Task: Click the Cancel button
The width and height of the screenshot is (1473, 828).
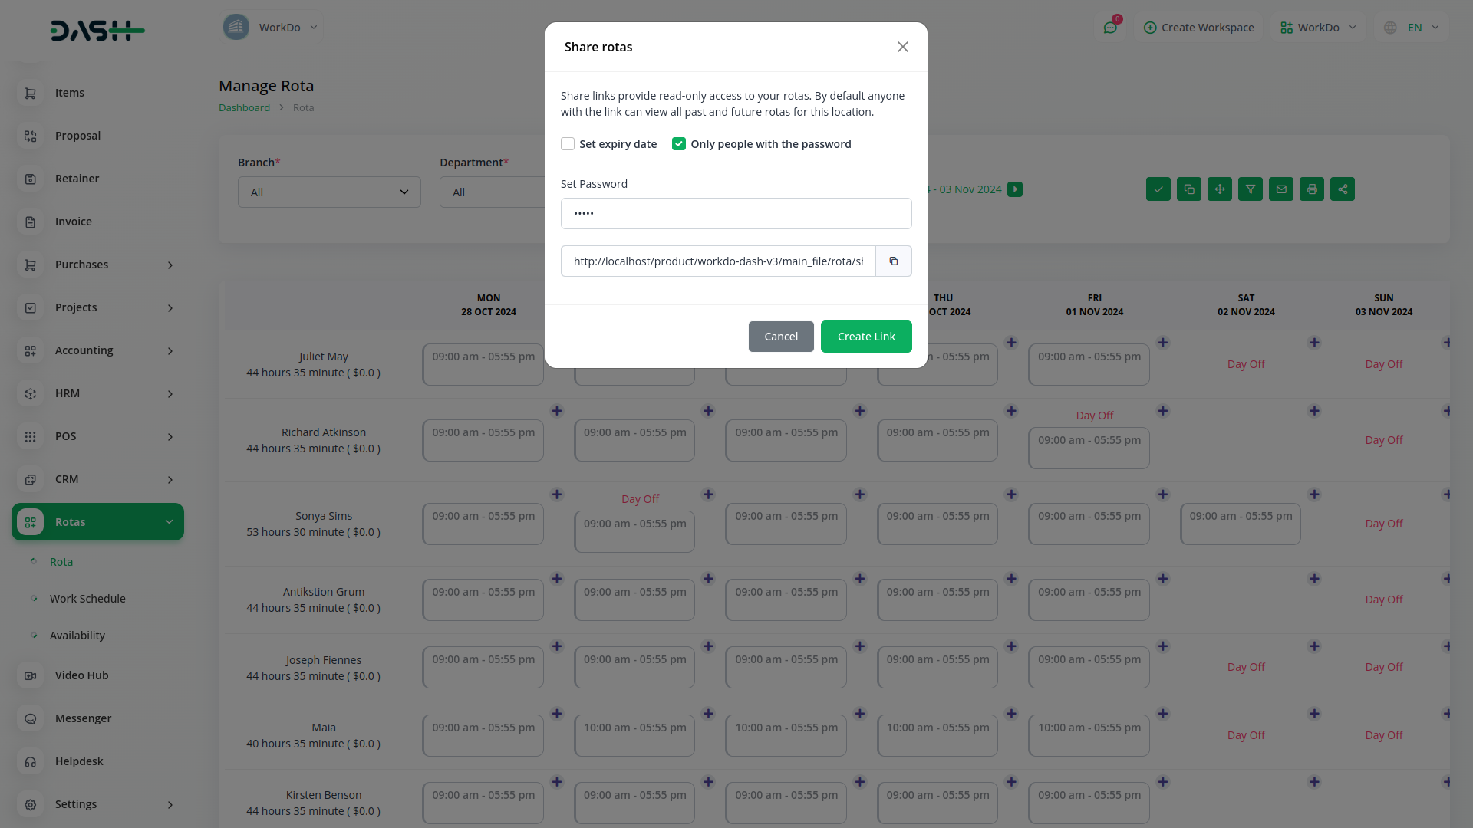Action: click(x=780, y=337)
